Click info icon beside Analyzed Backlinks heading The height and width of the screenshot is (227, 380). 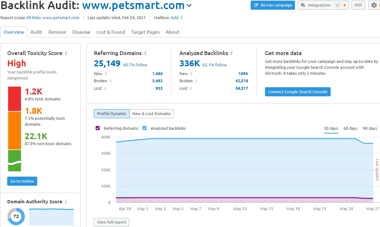pyautogui.click(x=232, y=53)
